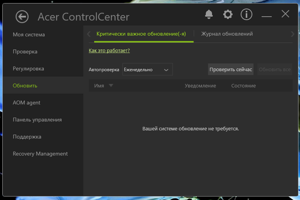Click the Проверить сейчас button

tap(231, 69)
